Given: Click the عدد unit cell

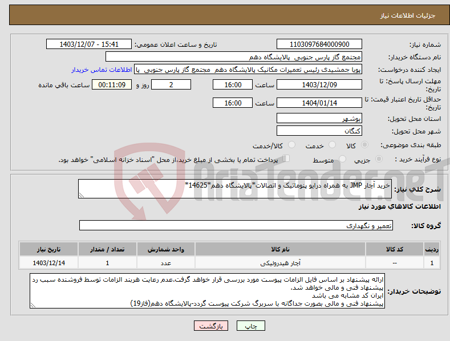Looking at the screenshot, I should (166, 263).
